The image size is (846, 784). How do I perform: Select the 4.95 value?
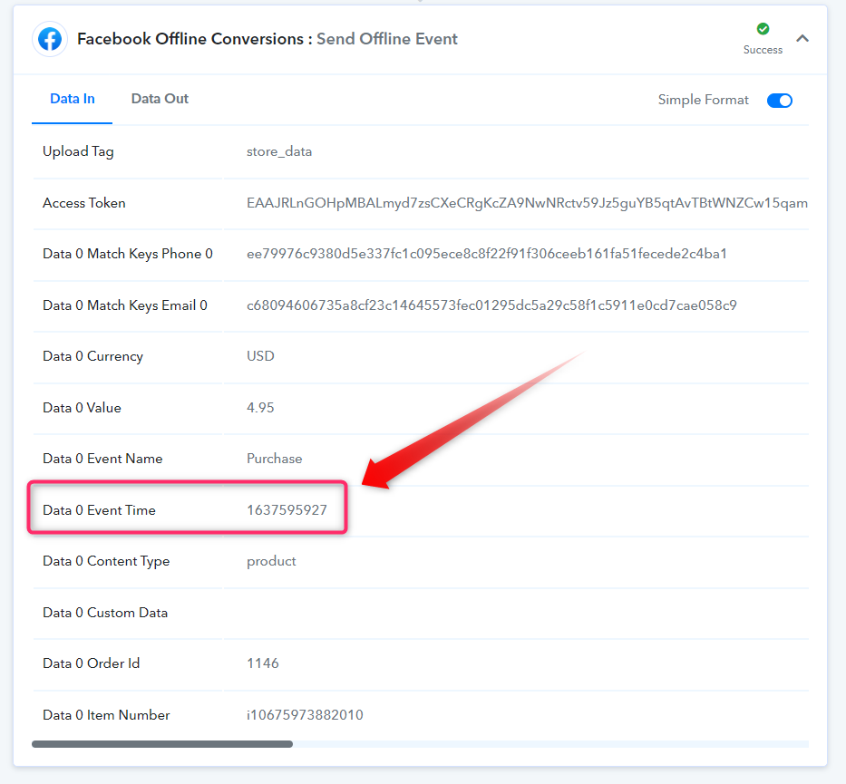tap(260, 408)
